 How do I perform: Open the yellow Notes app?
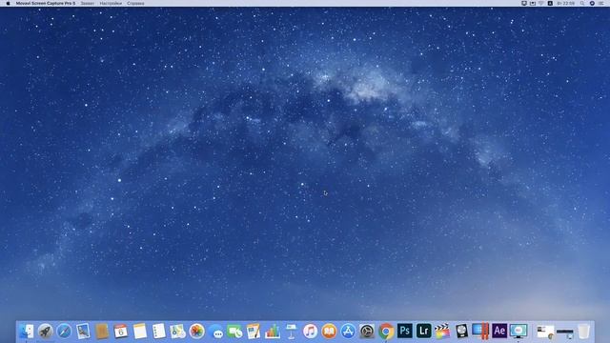[x=140, y=332]
